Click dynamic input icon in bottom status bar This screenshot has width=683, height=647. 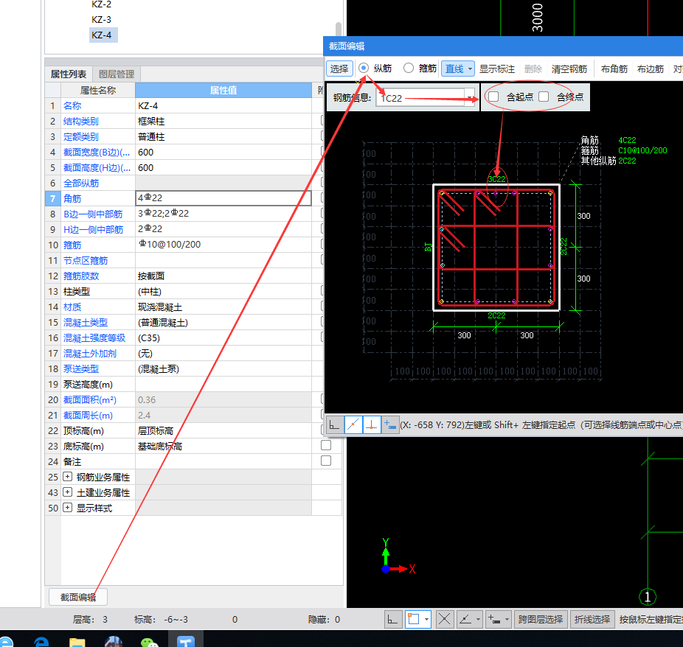pyautogui.click(x=494, y=619)
